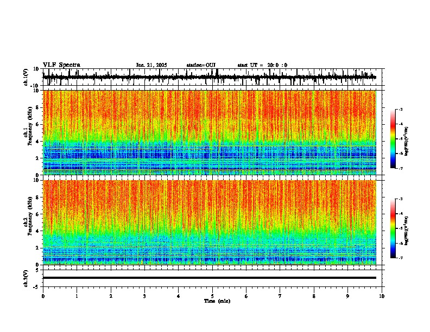The height and width of the screenshot is (332, 430).
Task: Click inside the ch.2 spectrogram panel
Action: pos(210,222)
